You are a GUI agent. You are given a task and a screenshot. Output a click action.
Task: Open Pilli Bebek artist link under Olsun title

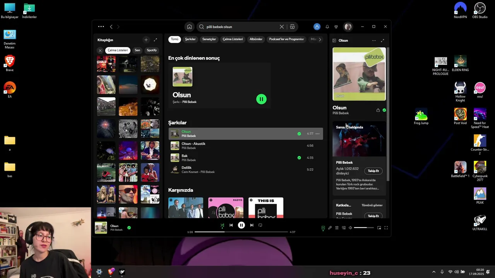(341, 113)
